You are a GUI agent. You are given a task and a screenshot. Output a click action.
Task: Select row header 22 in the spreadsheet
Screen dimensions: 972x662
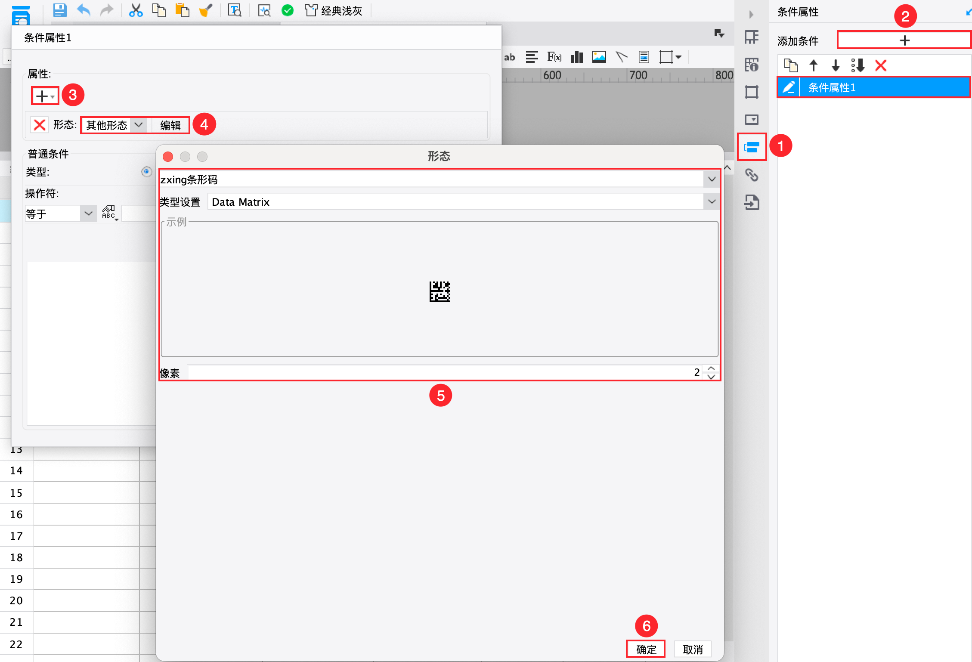point(16,644)
